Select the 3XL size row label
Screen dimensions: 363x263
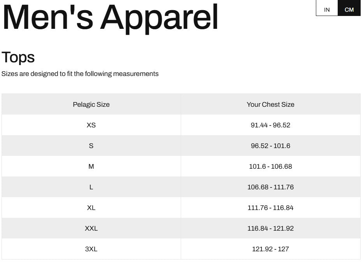[91, 249]
